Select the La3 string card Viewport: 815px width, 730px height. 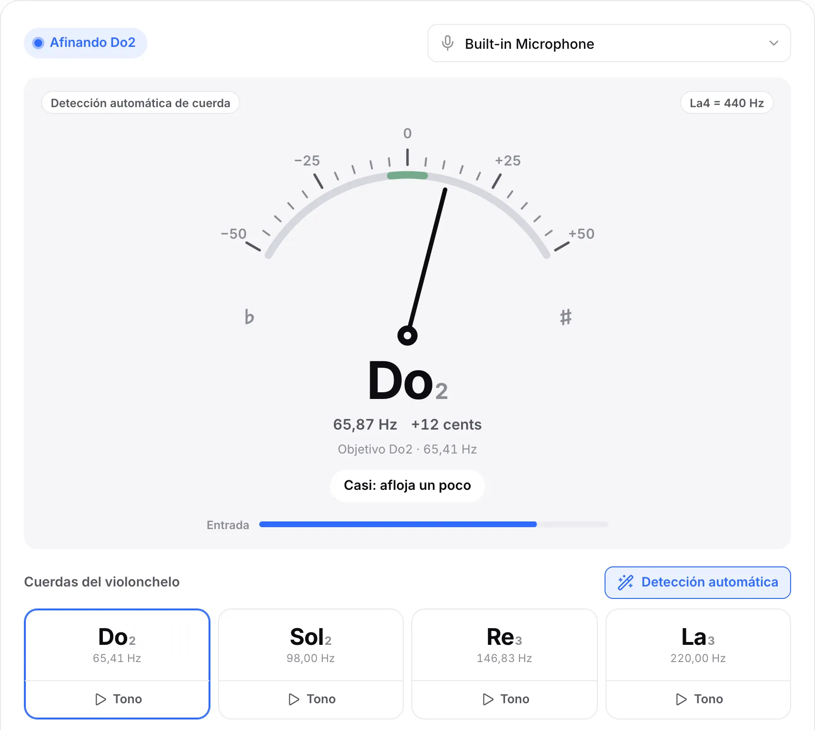coord(698,645)
